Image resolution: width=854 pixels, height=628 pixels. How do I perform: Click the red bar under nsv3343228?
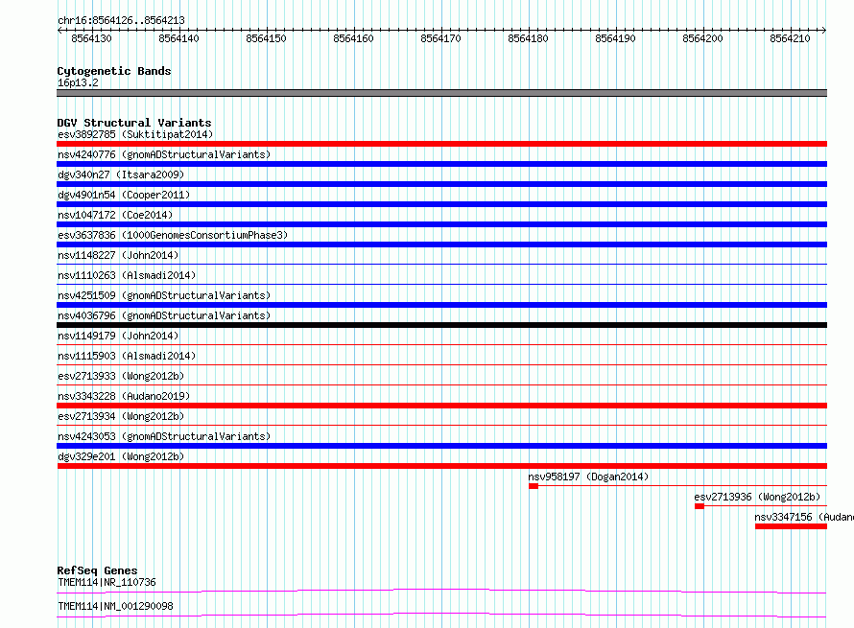(441, 406)
